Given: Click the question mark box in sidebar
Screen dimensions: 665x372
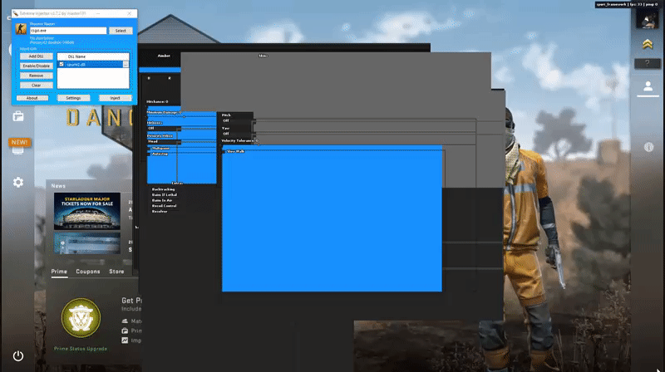Looking at the screenshot, I should 648,64.
